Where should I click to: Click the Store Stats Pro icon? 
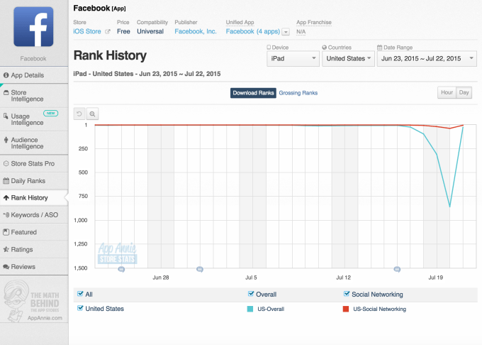pos(6,164)
